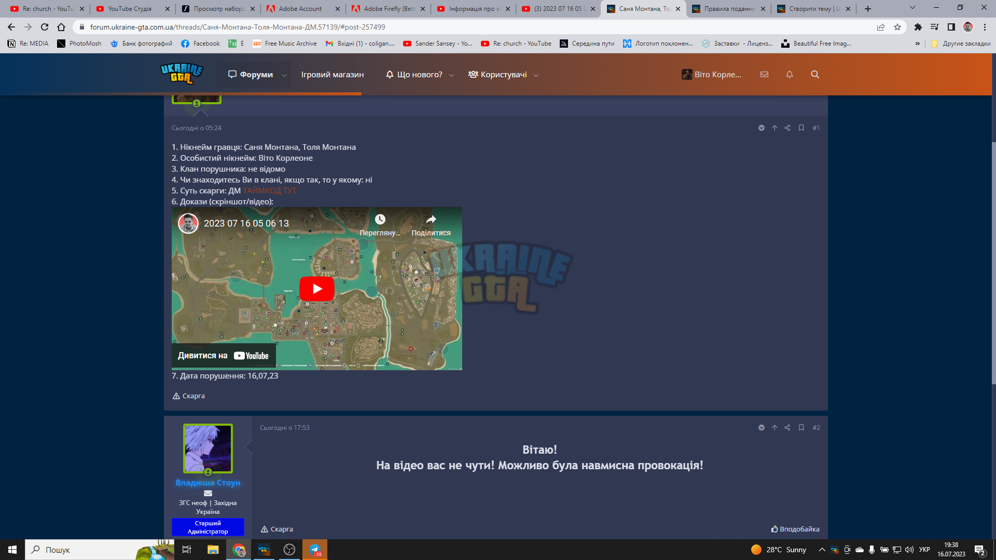Open Chrome media control button

(x=935, y=27)
